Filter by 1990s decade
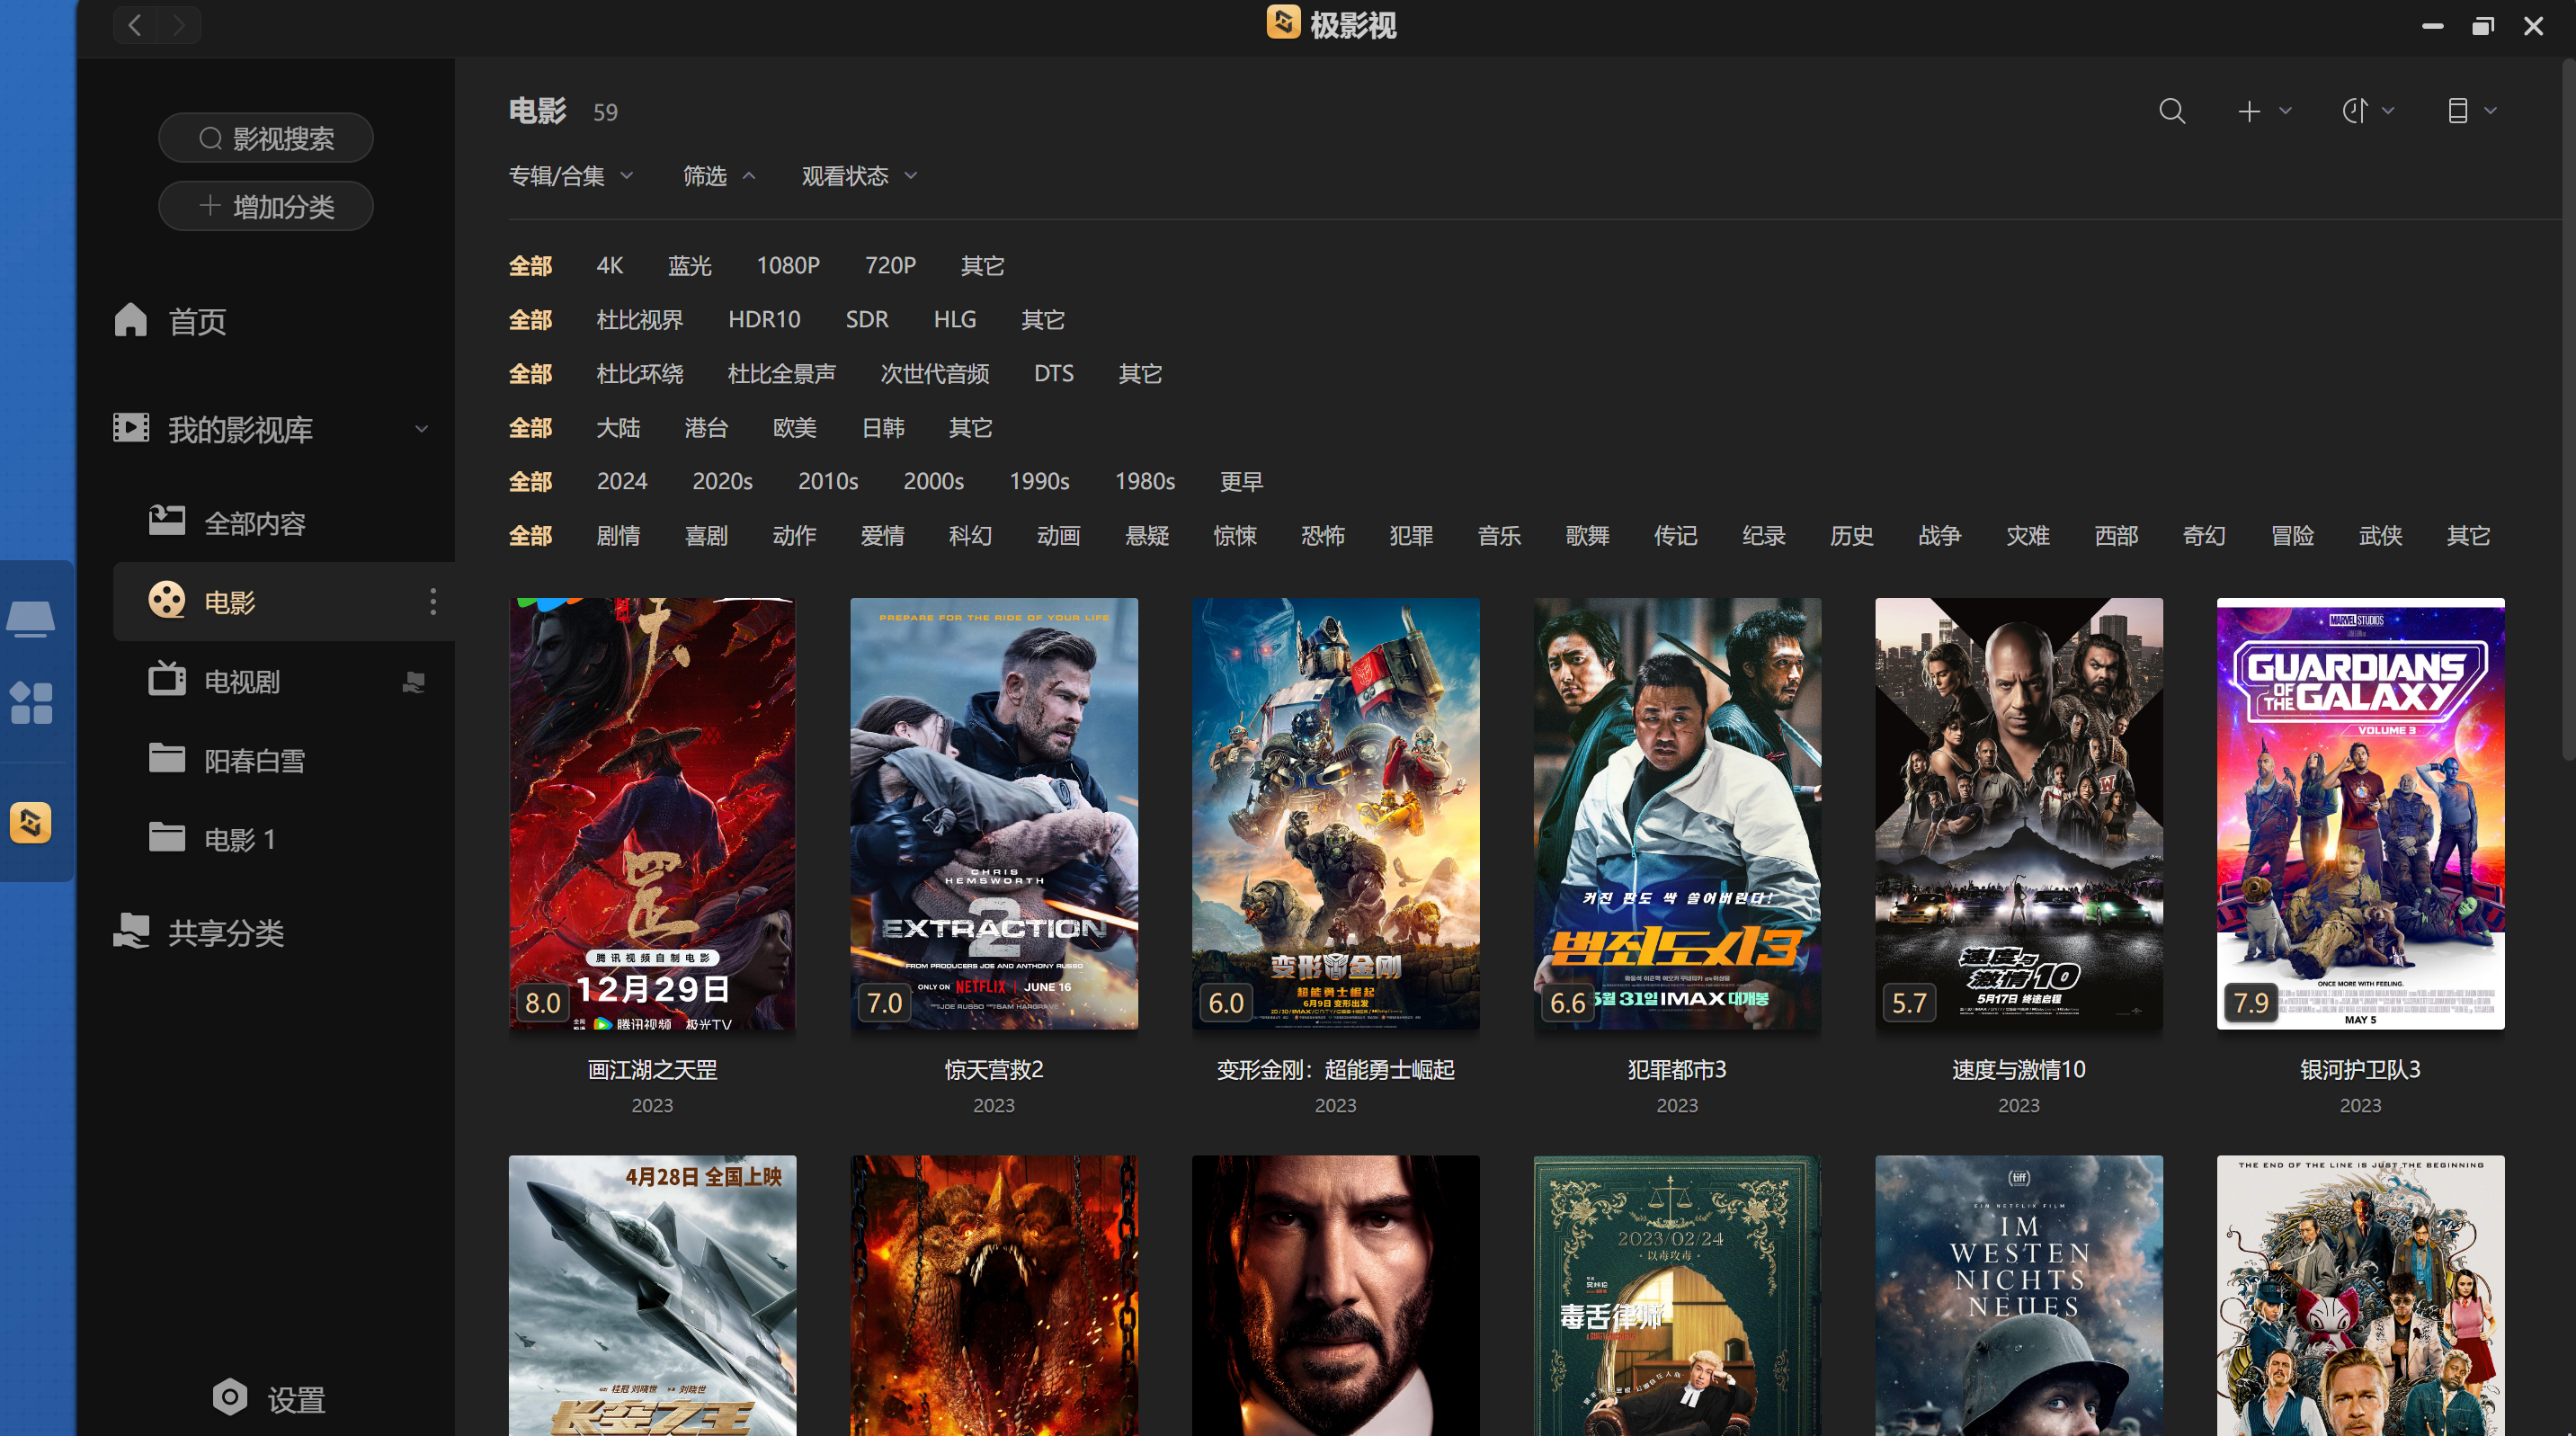Screen dimensions: 2576x1436 1039,481
